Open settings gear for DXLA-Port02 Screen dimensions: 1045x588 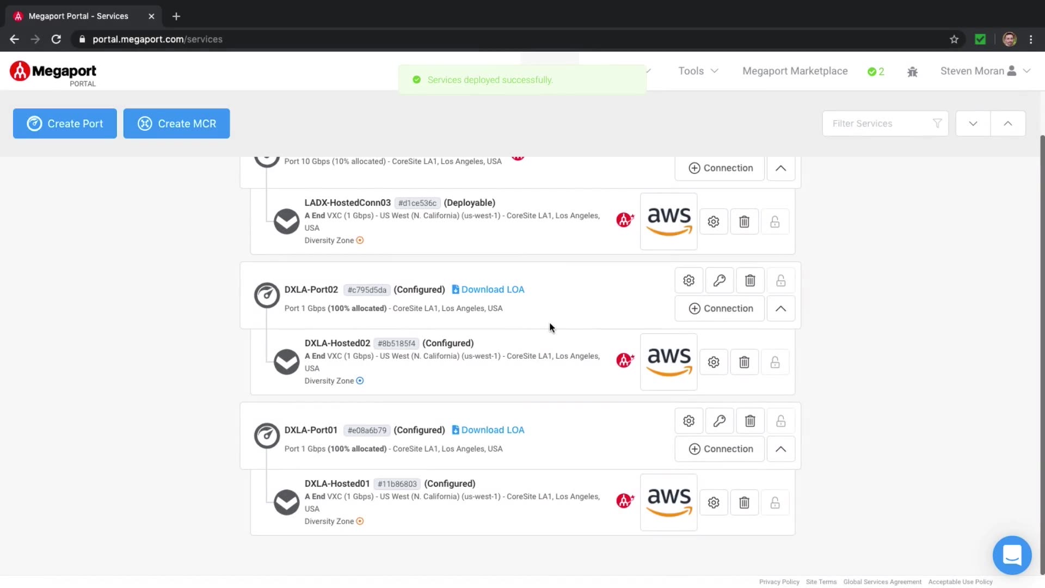coord(689,280)
